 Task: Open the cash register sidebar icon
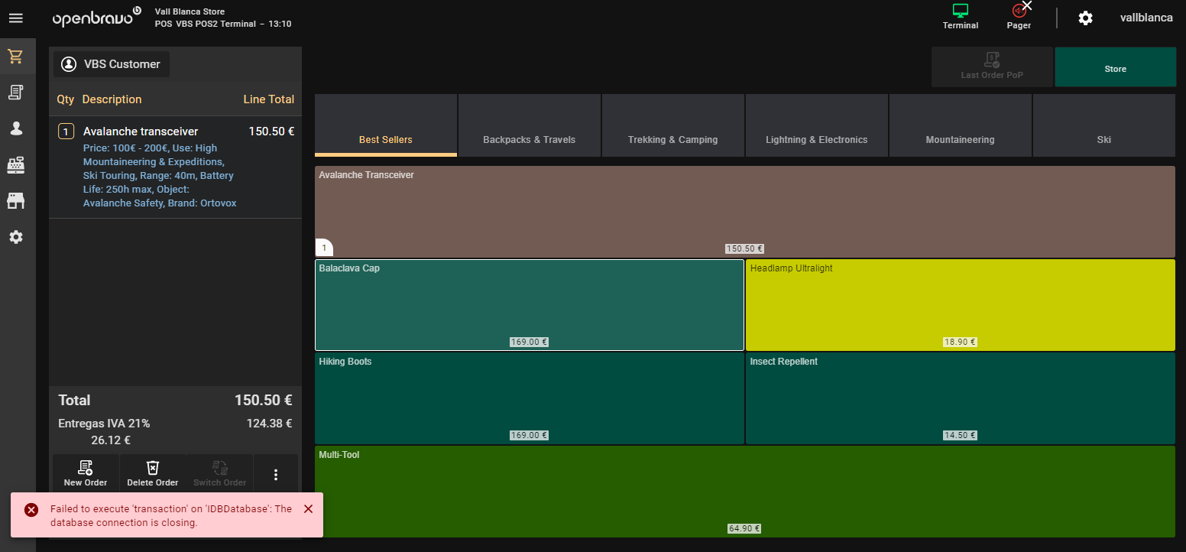click(x=15, y=164)
